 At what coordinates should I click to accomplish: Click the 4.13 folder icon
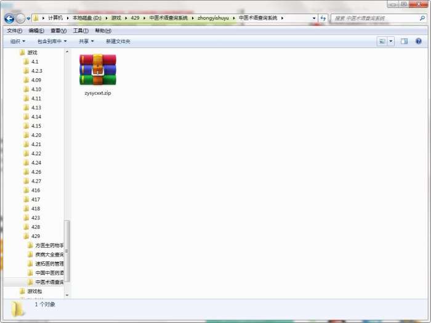click(x=26, y=108)
